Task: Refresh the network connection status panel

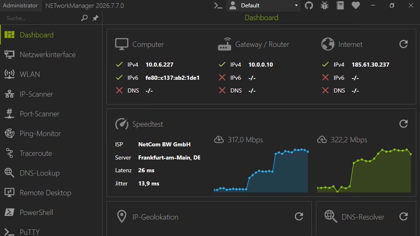Action: (403, 44)
